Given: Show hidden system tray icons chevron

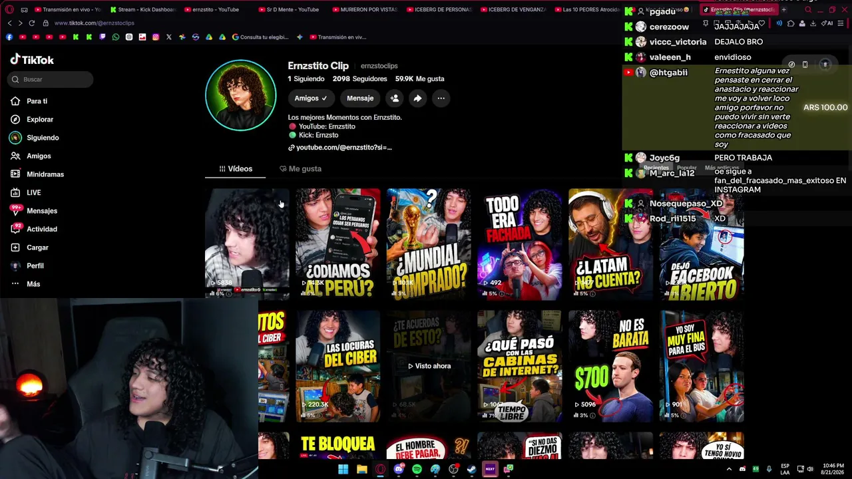Looking at the screenshot, I should [729, 469].
